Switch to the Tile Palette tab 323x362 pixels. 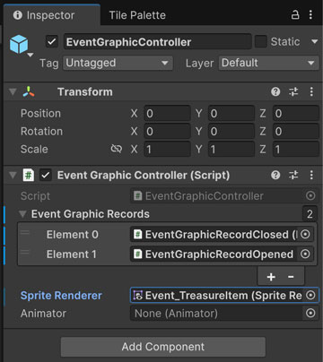[137, 15]
